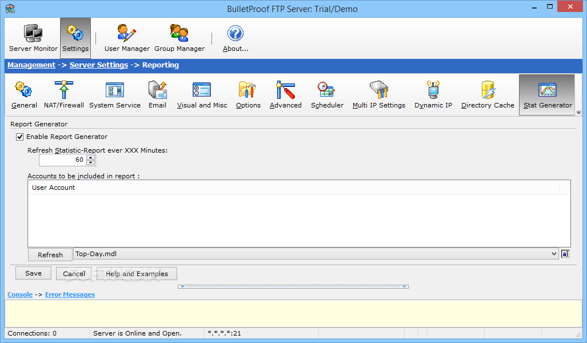This screenshot has height=343, width=587.
Task: Open General server settings
Action: pos(24,95)
